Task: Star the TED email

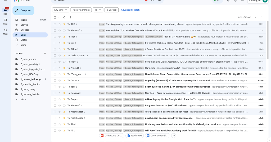Action: pos(60,24)
